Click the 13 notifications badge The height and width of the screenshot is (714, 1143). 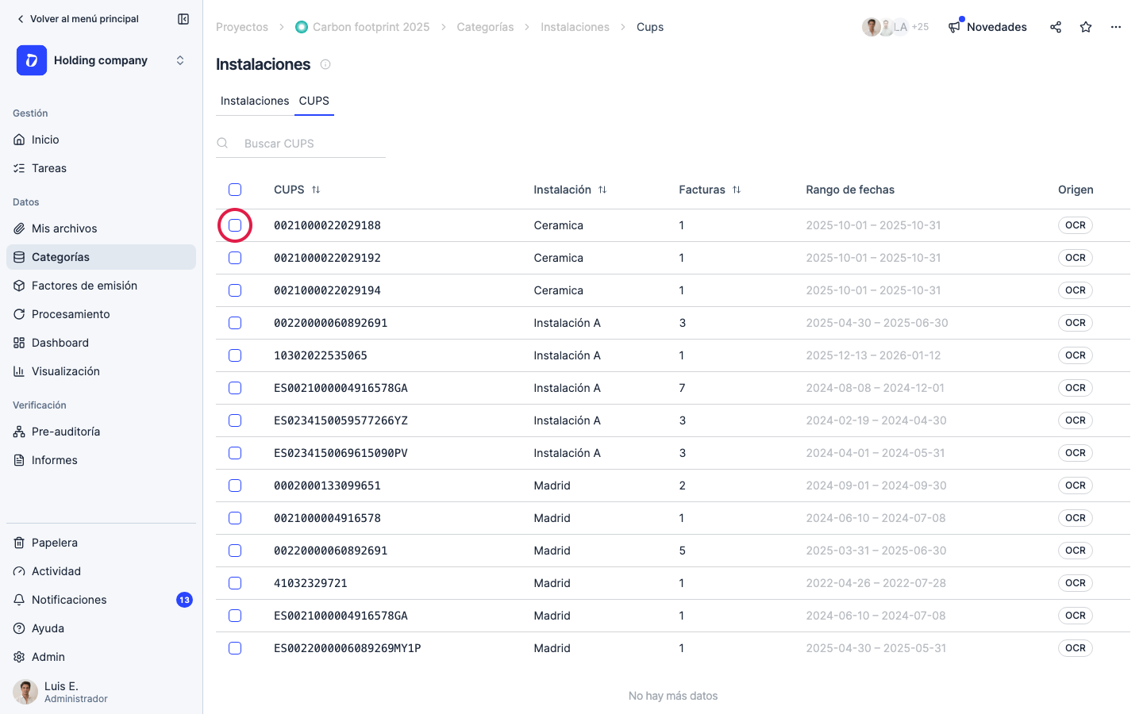184,600
